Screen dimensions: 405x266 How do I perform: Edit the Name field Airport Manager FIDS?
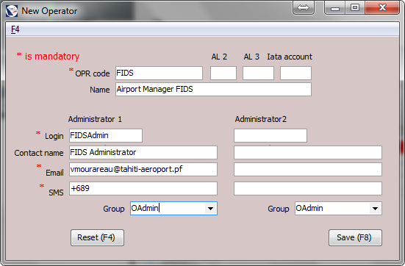point(213,90)
